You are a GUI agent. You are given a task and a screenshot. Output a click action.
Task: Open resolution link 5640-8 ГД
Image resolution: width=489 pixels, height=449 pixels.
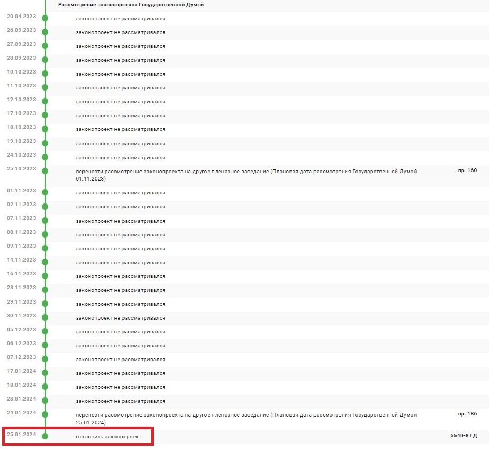click(x=463, y=435)
